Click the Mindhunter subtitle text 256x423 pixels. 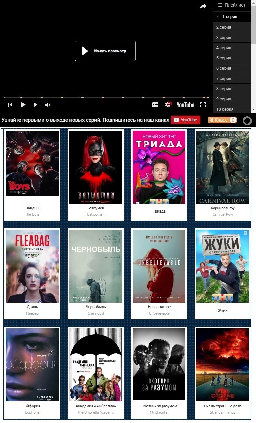159,412
